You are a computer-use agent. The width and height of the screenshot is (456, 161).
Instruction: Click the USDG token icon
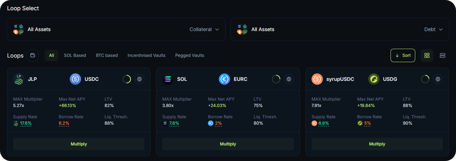pos(374,79)
